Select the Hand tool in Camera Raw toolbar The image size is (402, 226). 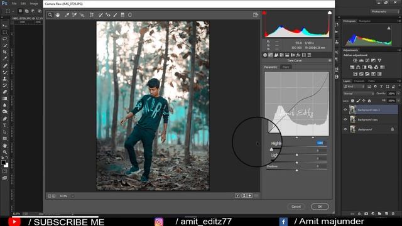coord(57,15)
